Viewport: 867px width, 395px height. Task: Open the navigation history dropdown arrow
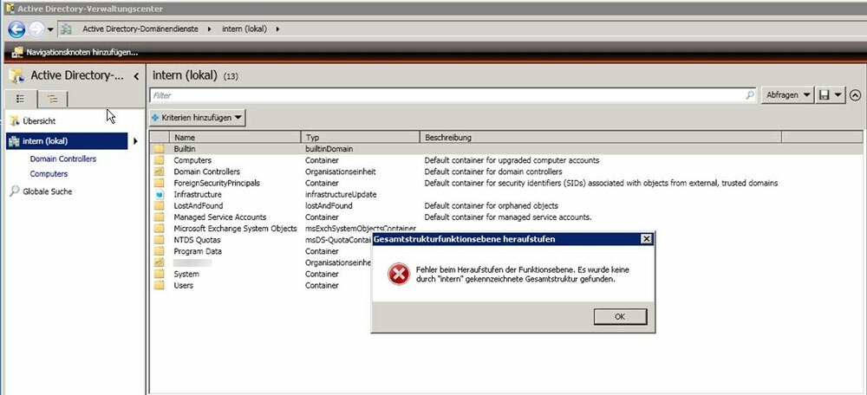[x=51, y=29]
